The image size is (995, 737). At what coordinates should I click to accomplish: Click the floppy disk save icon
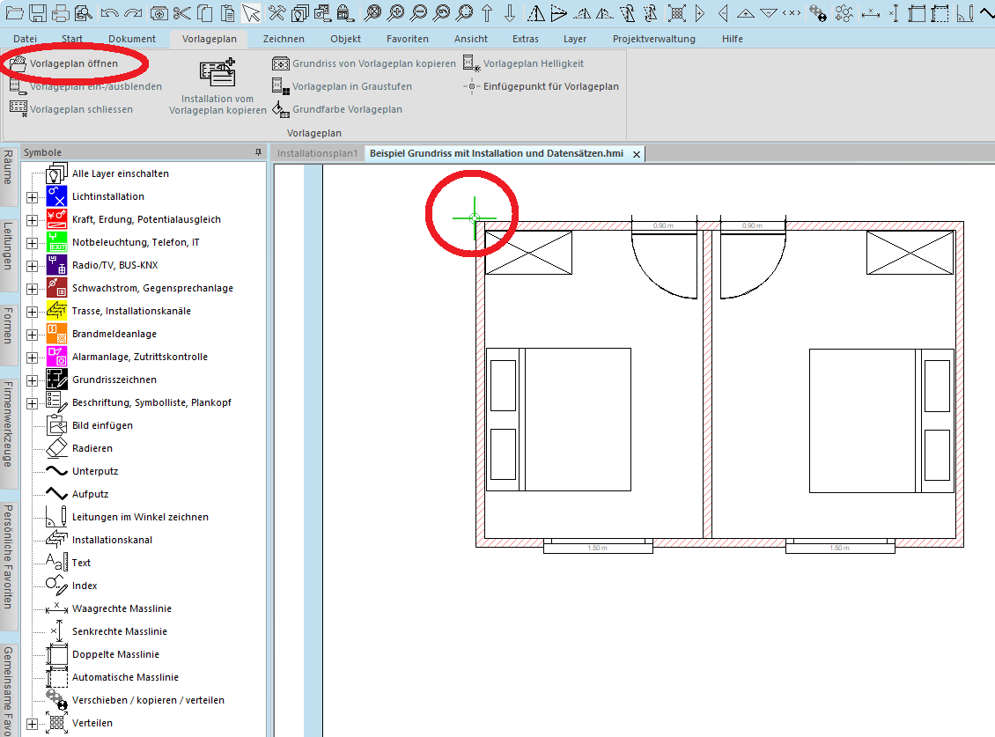pyautogui.click(x=37, y=13)
